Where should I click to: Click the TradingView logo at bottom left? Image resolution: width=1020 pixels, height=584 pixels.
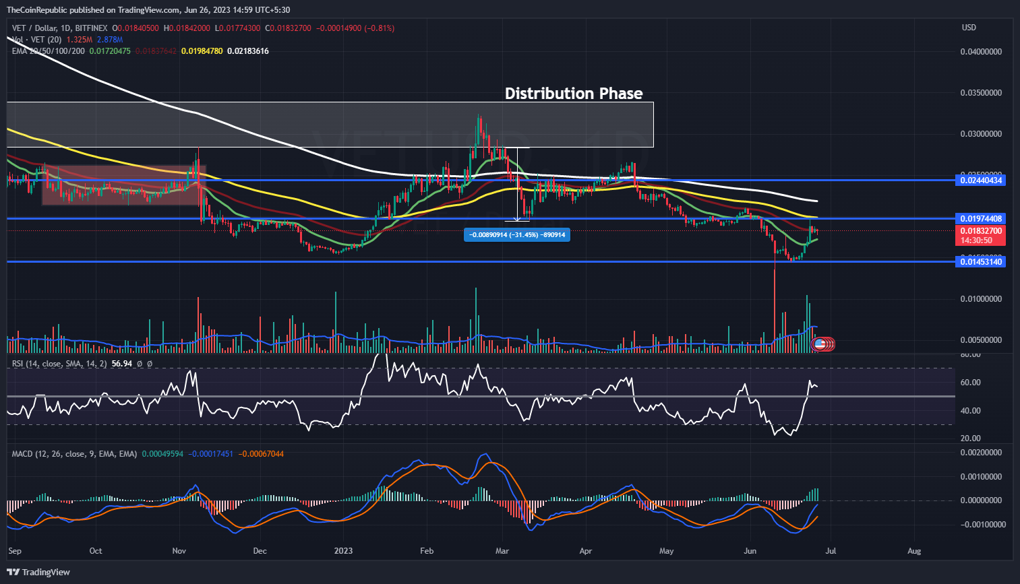38,572
